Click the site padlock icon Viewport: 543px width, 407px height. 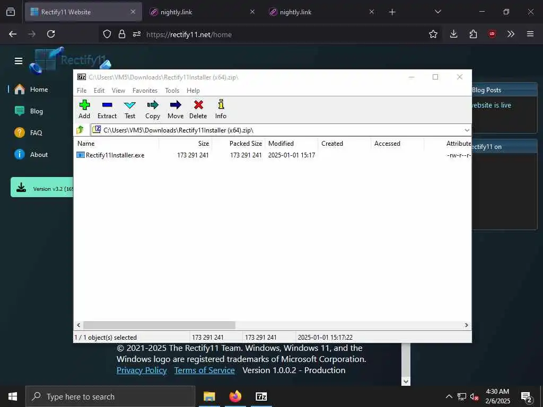click(x=121, y=34)
